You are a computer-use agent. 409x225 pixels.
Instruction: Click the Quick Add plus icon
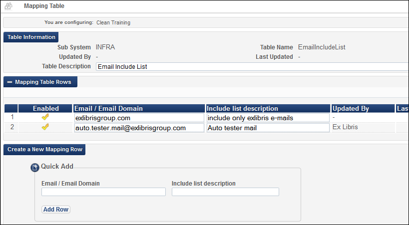click(x=35, y=168)
